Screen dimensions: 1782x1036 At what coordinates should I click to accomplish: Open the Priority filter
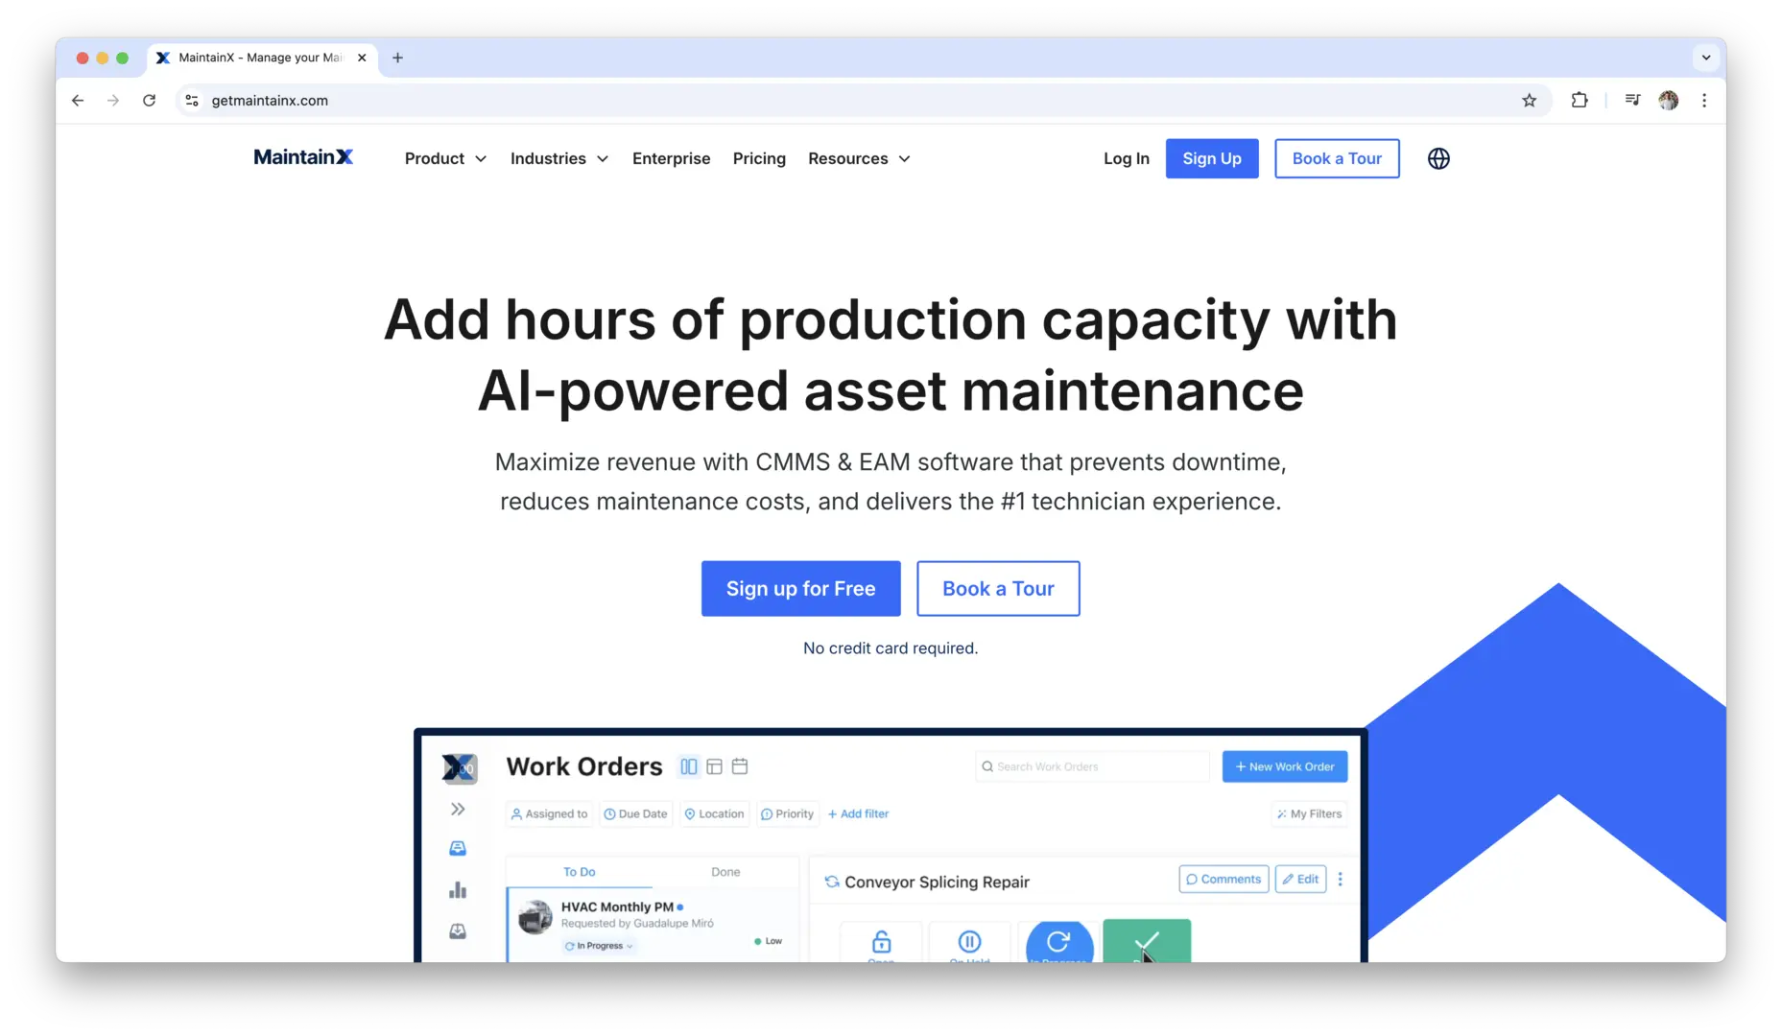tap(788, 813)
